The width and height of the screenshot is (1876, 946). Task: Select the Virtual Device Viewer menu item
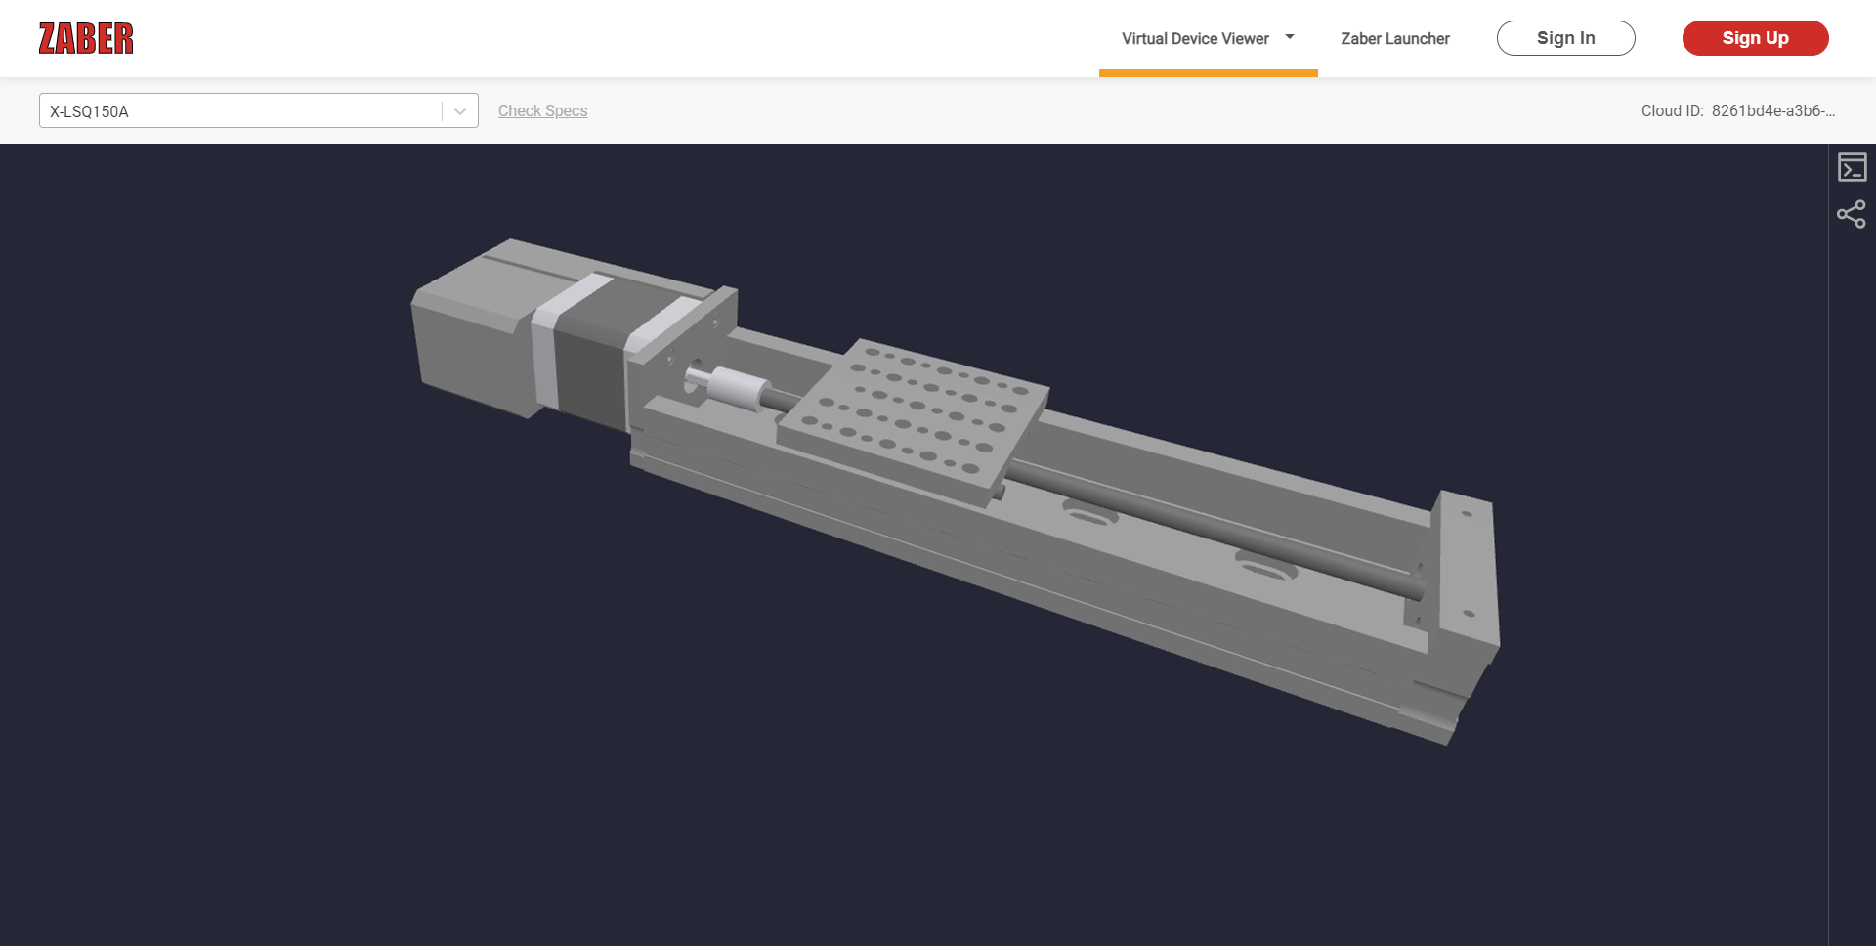point(1195,38)
